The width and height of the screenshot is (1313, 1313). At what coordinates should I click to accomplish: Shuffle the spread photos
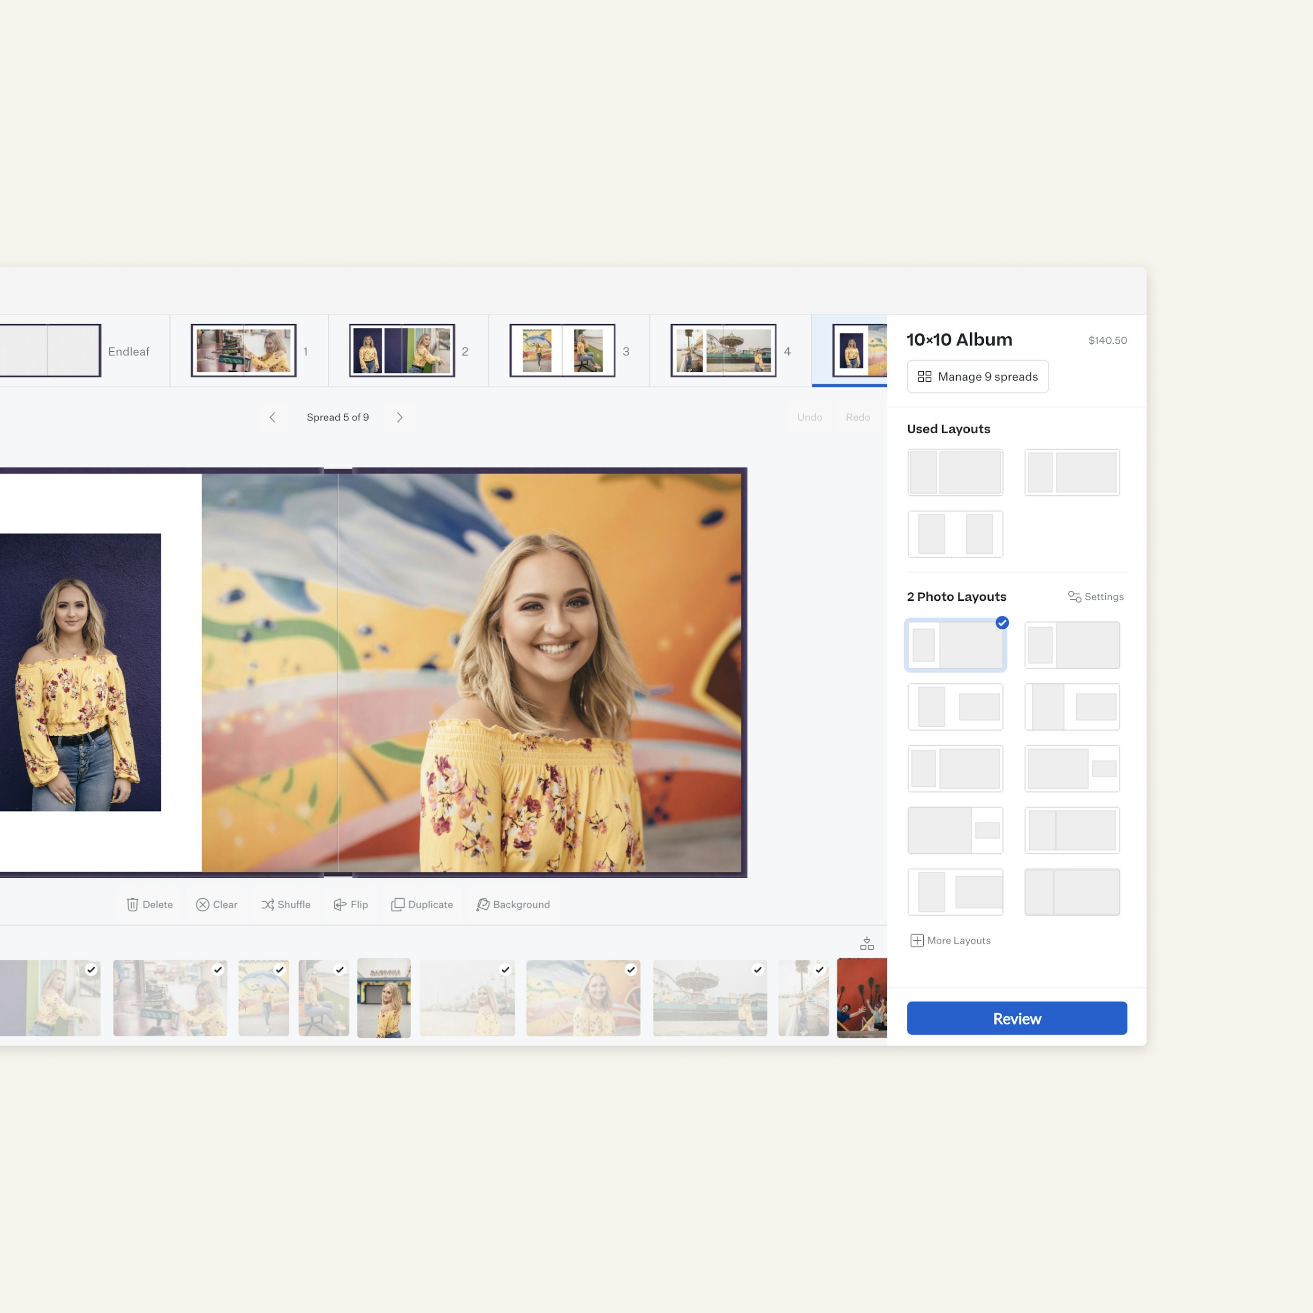(286, 905)
